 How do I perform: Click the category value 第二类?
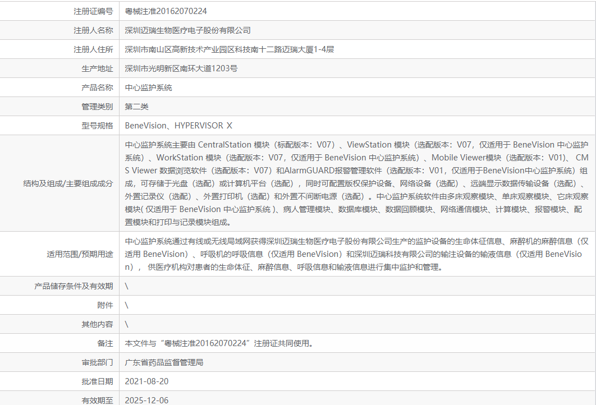(x=136, y=107)
